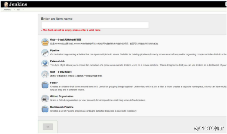This screenshot has height=134, width=227.
Task: Expand the arrow after Jenkins breadcrumb
Action: 14,10
